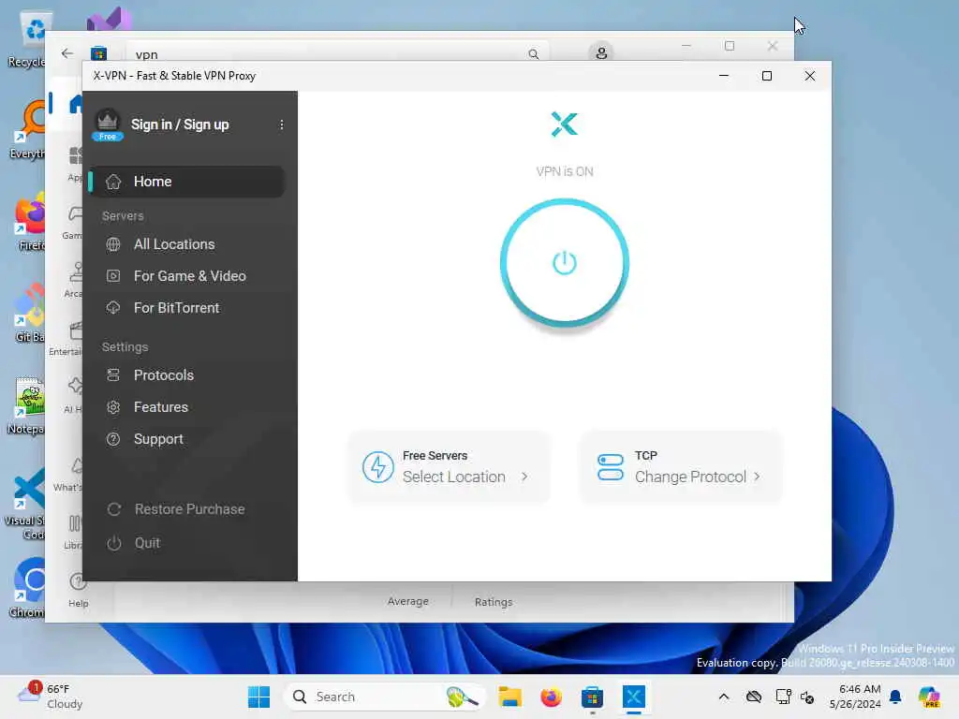Image resolution: width=959 pixels, height=719 pixels.
Task: Minimize the X-VPN window
Action: click(x=724, y=76)
